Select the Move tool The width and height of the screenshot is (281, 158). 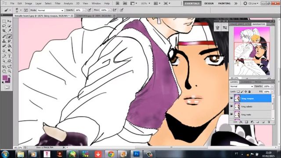coord(9,22)
